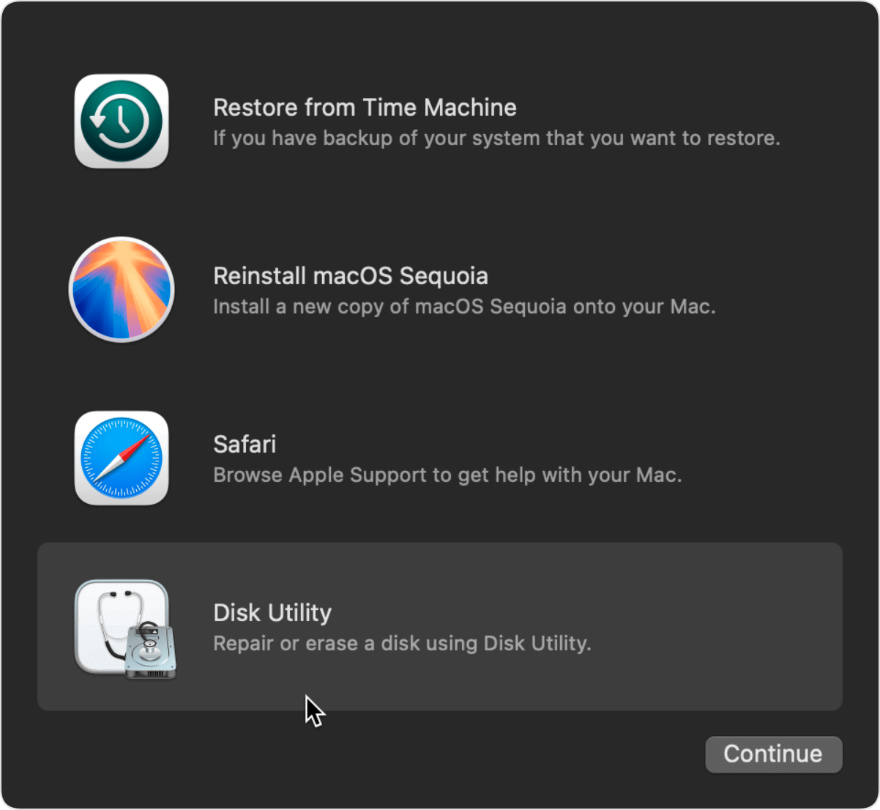880x810 pixels.
Task: Click the Disk Utility stethoscope icon
Action: point(121,627)
